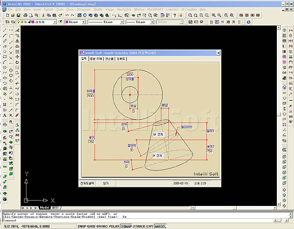
Task: Open the Dimension menu
Action: point(83,9)
